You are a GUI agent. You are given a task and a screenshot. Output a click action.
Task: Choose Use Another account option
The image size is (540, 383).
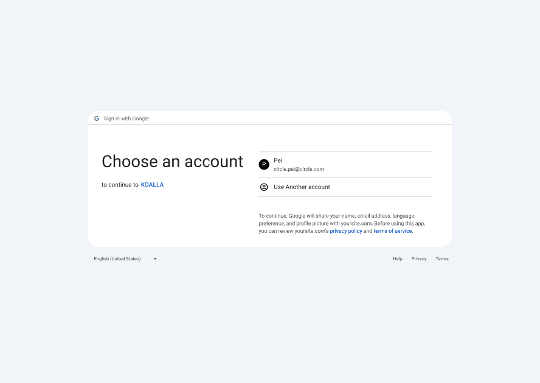click(x=345, y=187)
